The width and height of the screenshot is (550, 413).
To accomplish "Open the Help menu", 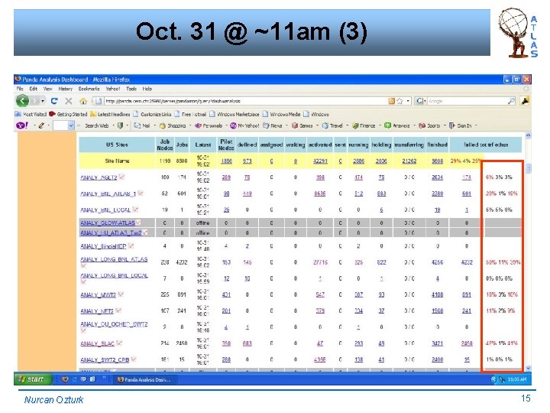I will (147, 89).
